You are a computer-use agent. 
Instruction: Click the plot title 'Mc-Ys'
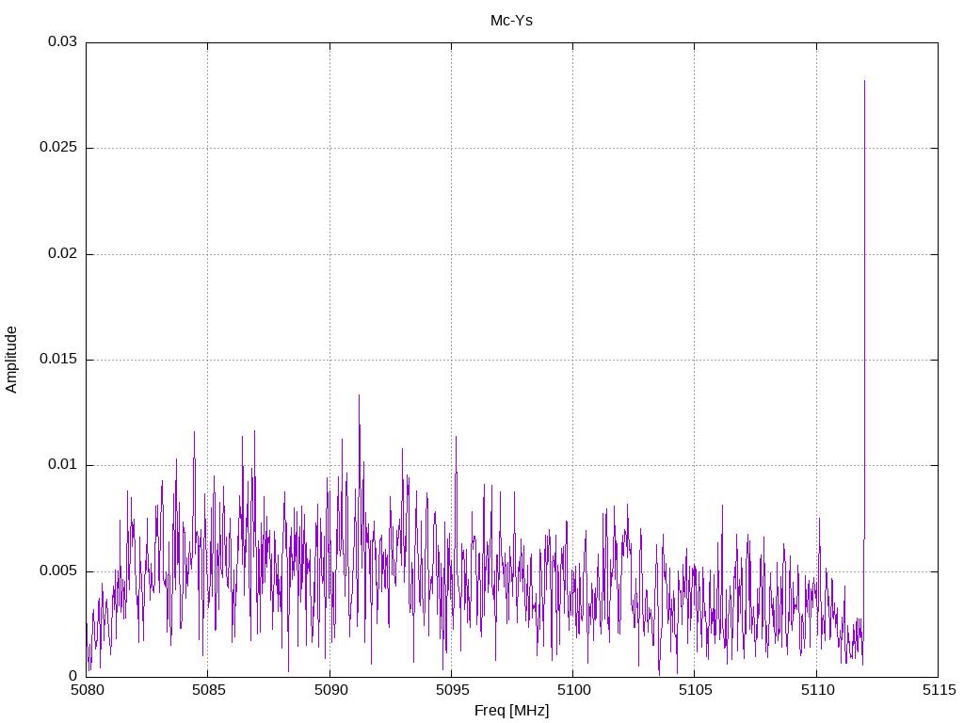[x=511, y=21]
